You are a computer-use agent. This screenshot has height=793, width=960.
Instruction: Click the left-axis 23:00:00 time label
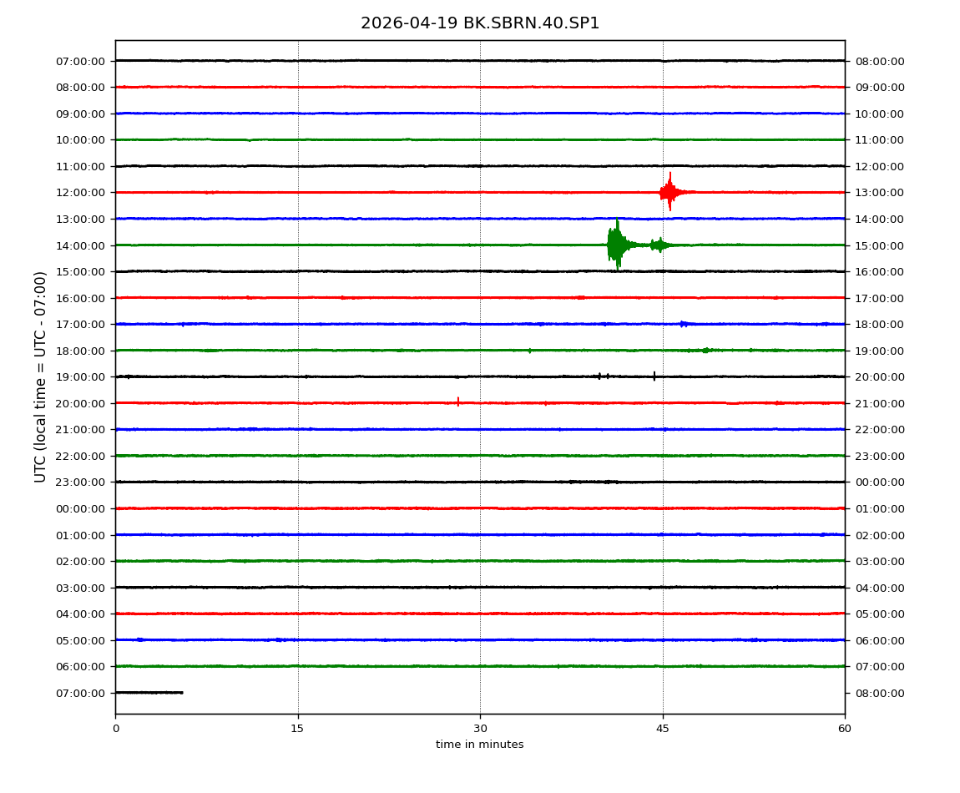tap(82, 482)
